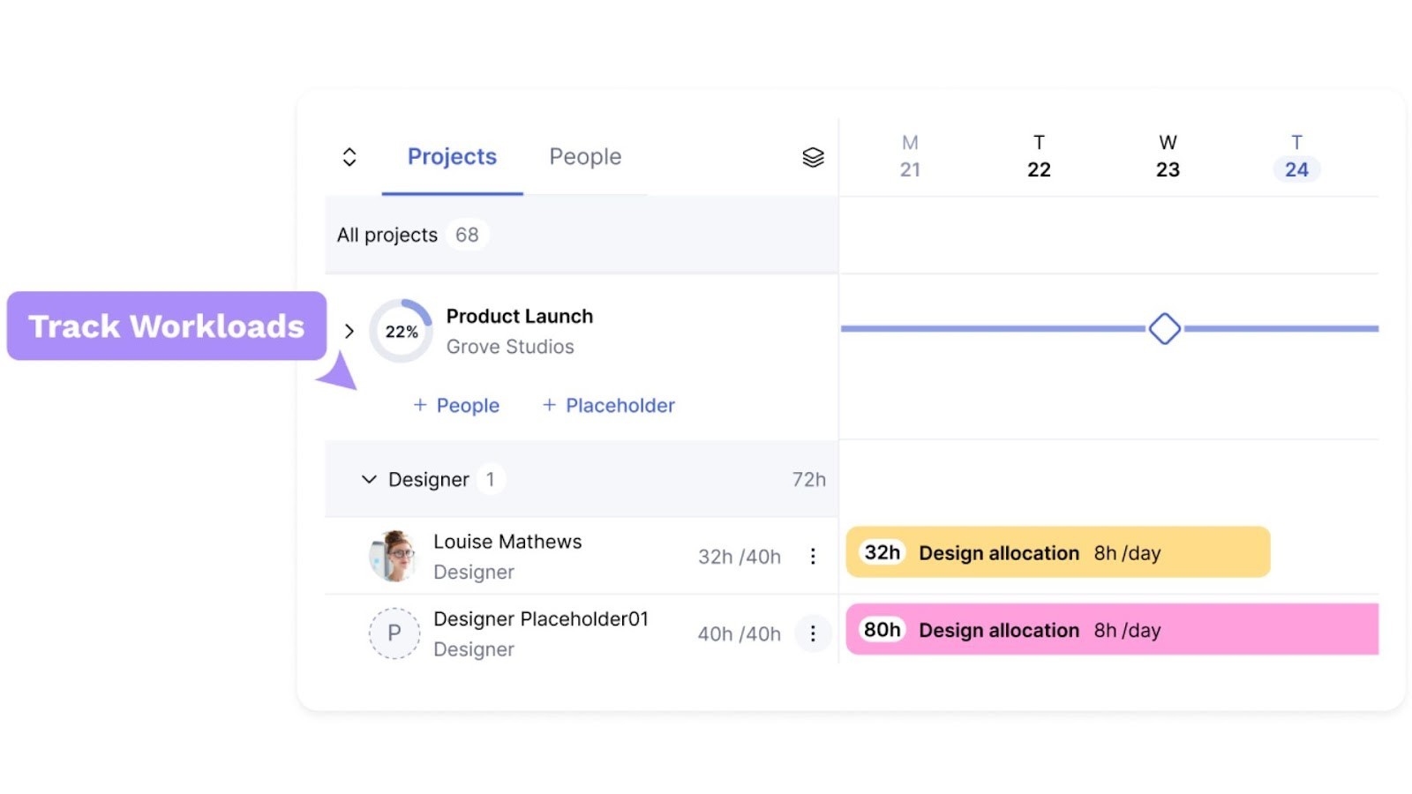Click the sort order arrows icon
The height and width of the screenshot is (794, 1412).
(x=349, y=156)
